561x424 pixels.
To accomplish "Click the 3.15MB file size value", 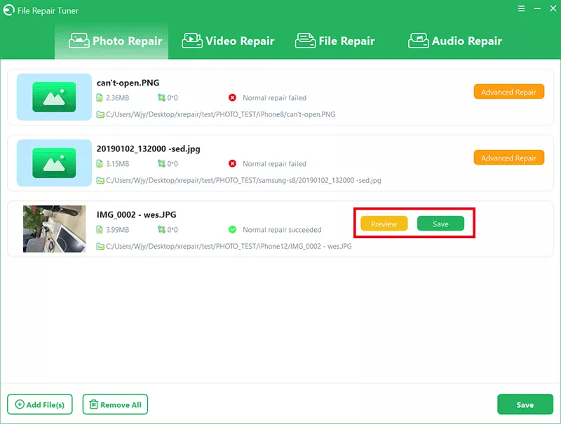I will pos(117,163).
